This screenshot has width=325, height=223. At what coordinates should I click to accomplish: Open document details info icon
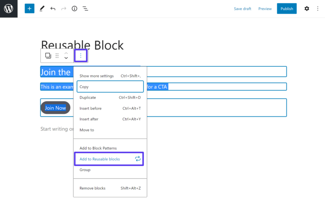(x=74, y=9)
